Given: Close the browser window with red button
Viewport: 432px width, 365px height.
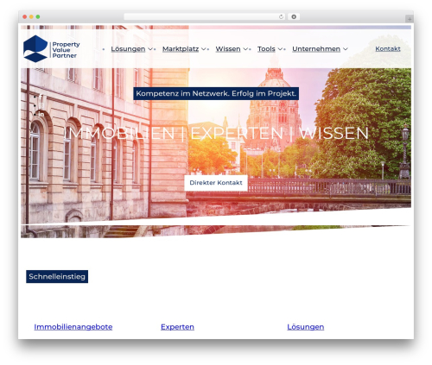Looking at the screenshot, I should (x=25, y=16).
